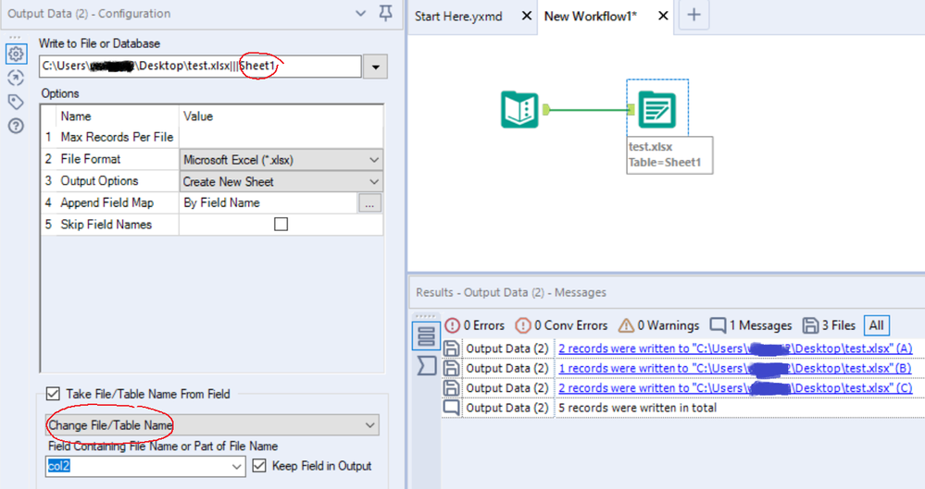
Task: Show All result messages
Action: pos(877,325)
